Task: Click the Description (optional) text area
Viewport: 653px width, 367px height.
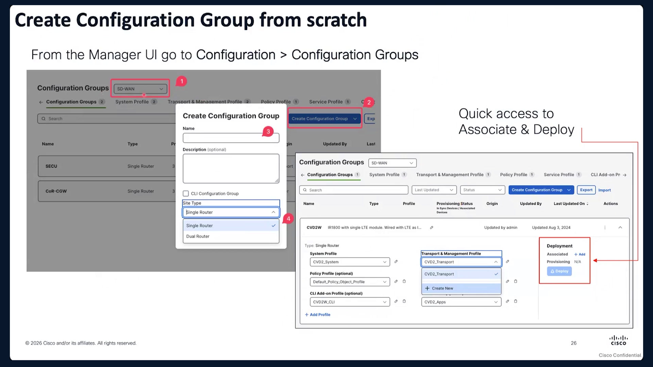Action: pyautogui.click(x=231, y=169)
